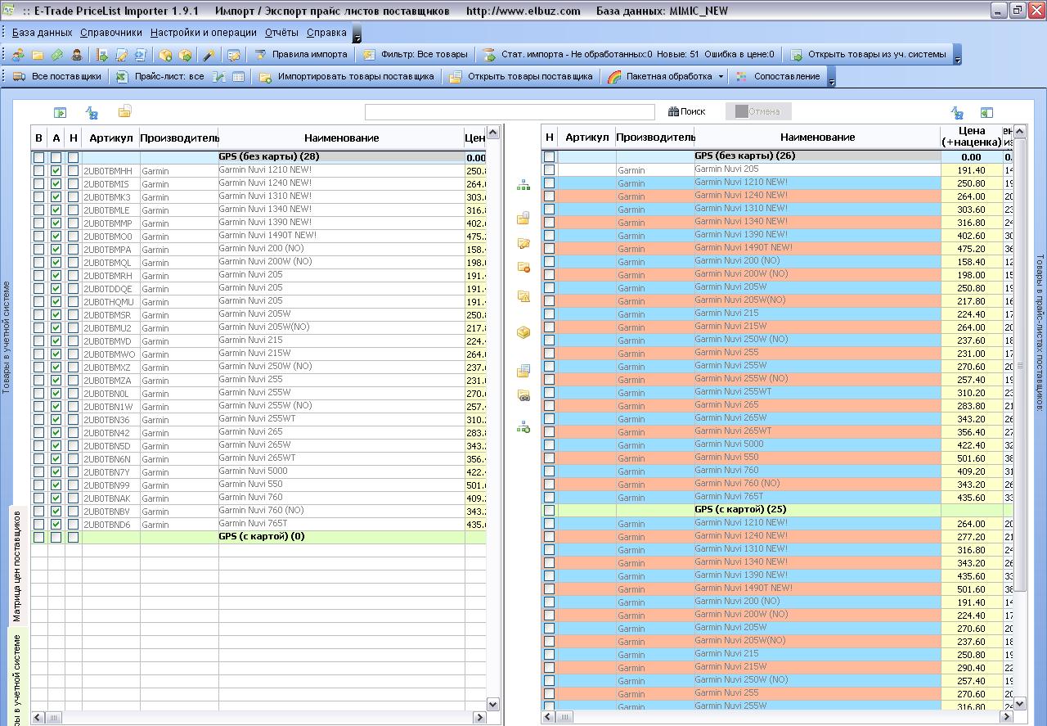Click the panel icon in the right table's top corner

click(986, 113)
